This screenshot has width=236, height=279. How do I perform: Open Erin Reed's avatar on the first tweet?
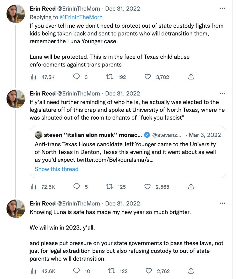pos(16,14)
